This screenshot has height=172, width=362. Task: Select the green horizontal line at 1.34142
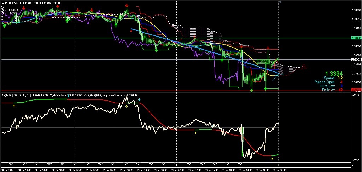coord(175,38)
